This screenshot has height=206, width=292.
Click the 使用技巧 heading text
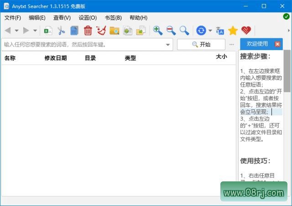(x=255, y=161)
